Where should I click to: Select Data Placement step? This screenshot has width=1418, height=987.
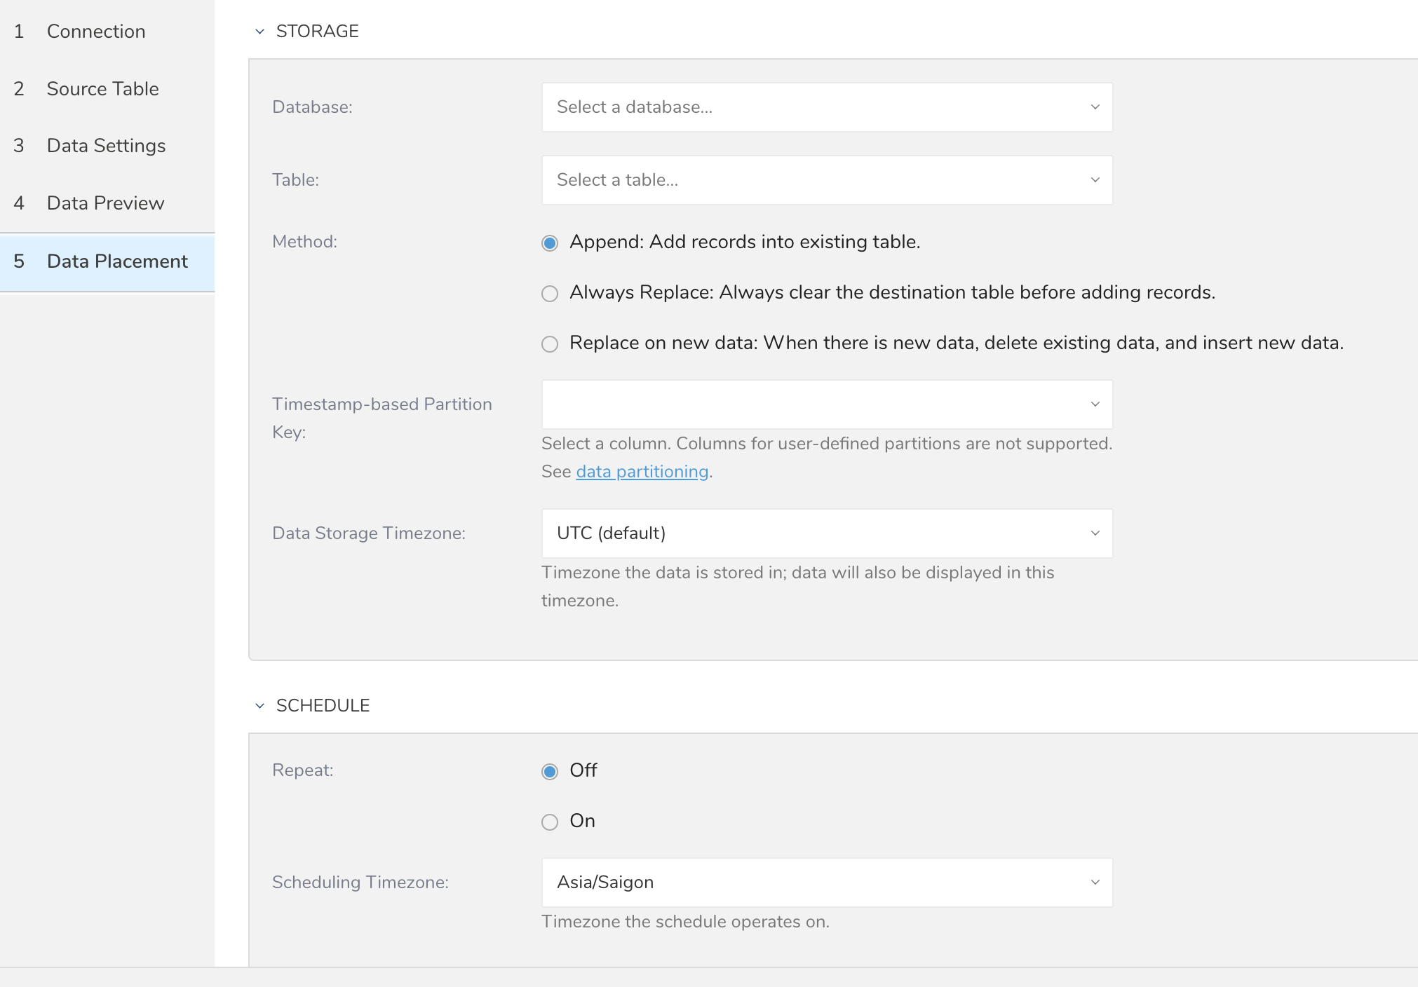point(117,261)
